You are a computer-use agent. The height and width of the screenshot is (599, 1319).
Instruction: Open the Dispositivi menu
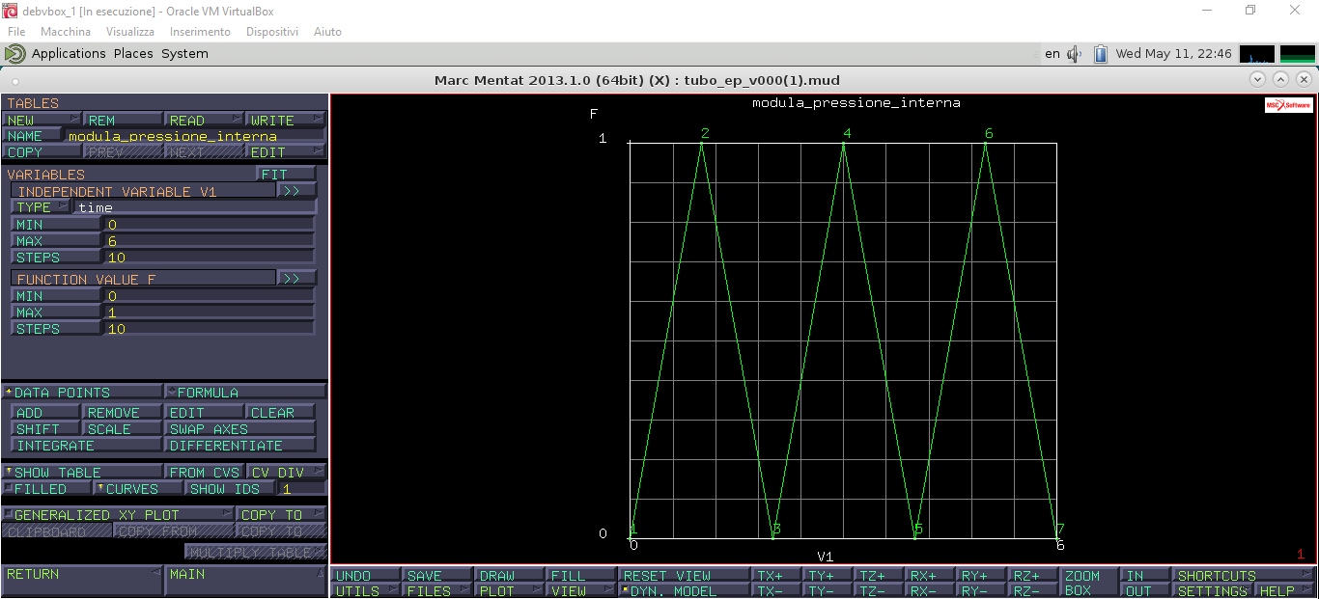pos(272,32)
